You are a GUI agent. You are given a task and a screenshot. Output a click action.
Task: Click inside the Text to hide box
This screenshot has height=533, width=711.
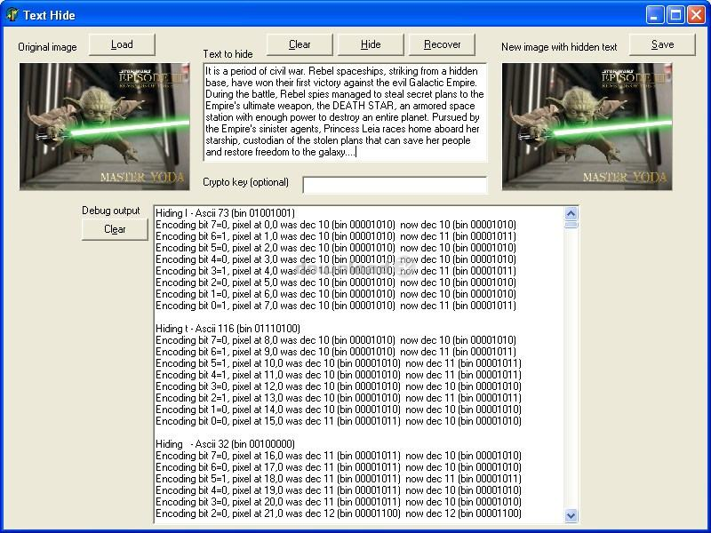[x=345, y=112]
